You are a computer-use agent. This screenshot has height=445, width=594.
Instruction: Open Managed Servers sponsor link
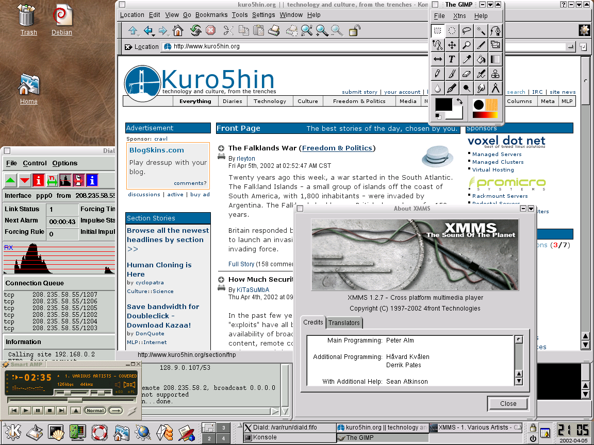click(497, 155)
